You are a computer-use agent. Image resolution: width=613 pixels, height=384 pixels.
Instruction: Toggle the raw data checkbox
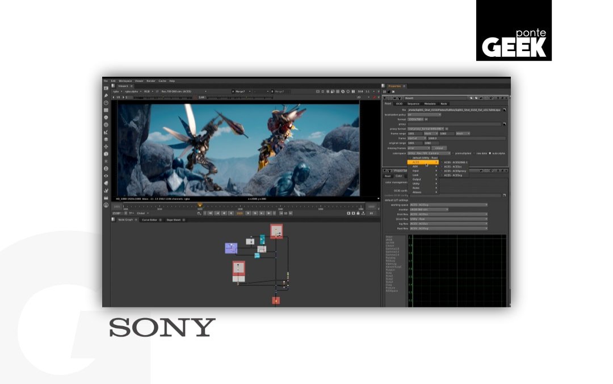[x=474, y=153]
